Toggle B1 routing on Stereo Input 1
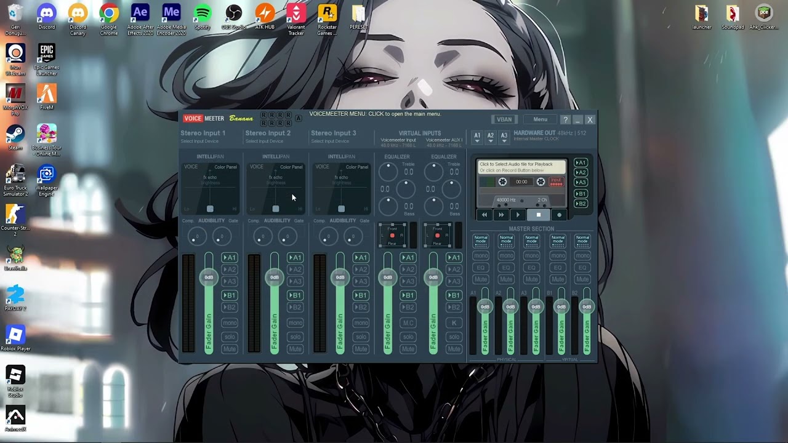This screenshot has width=788, height=443. pos(229,295)
